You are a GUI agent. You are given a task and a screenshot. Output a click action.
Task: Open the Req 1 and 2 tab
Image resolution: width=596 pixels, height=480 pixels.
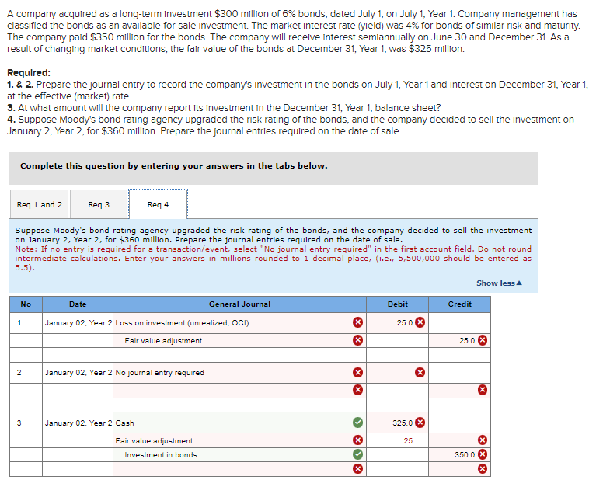[x=39, y=204]
